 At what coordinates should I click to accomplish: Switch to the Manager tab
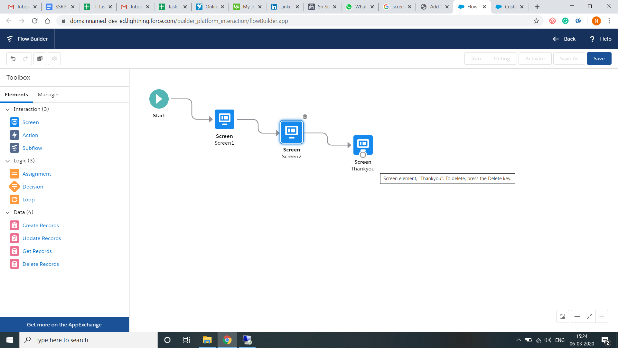48,94
